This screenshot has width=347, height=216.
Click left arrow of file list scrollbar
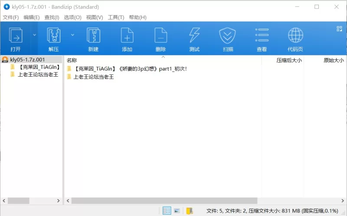(68, 200)
